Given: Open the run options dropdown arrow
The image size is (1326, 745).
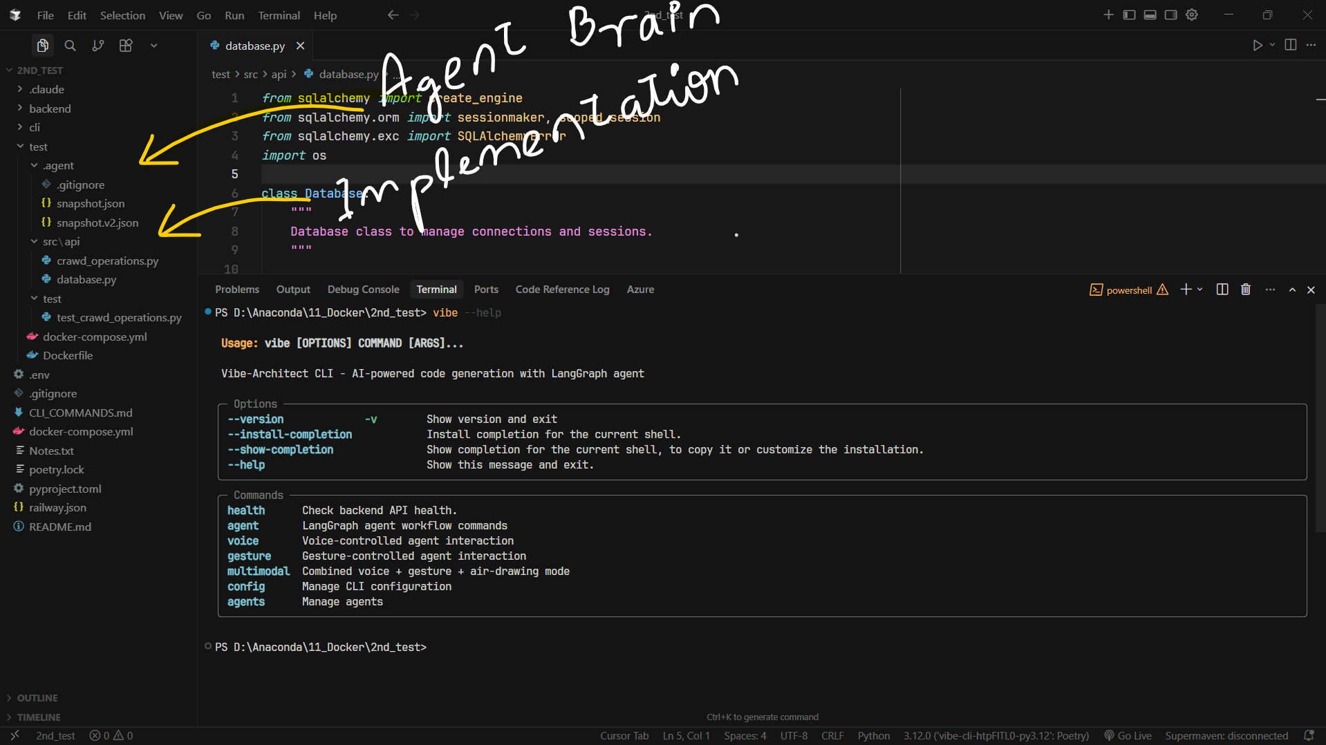Looking at the screenshot, I should (x=1272, y=45).
